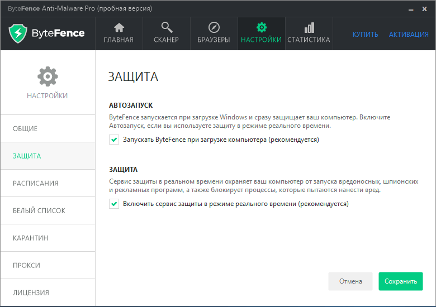Open the Лицензия section
Viewport: 436px width, 307px height.
click(x=48, y=292)
